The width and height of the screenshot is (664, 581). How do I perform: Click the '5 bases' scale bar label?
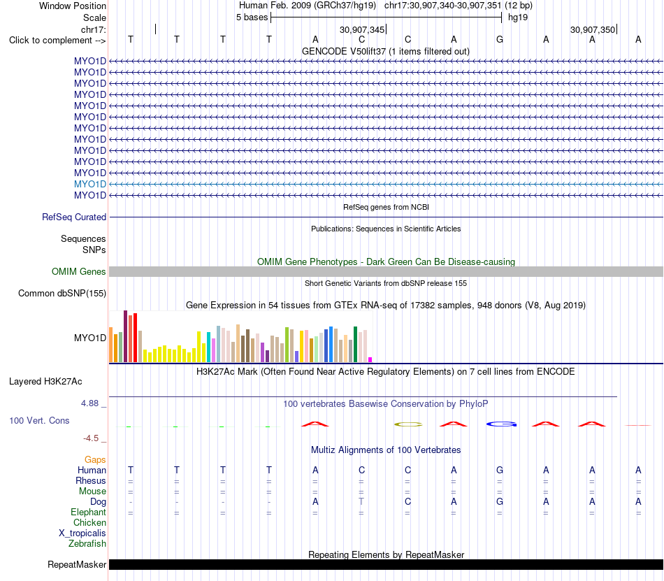point(252,17)
